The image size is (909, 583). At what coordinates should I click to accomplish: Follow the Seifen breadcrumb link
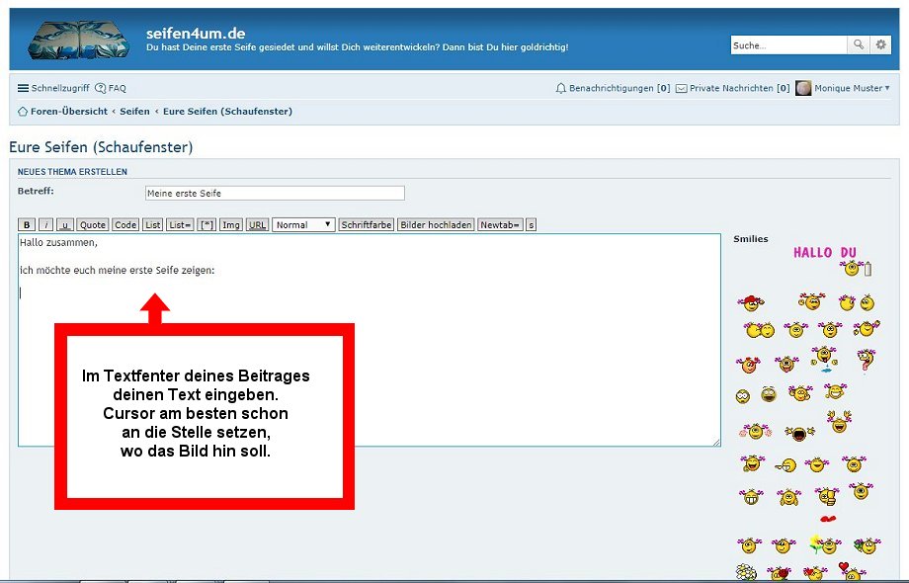point(134,111)
